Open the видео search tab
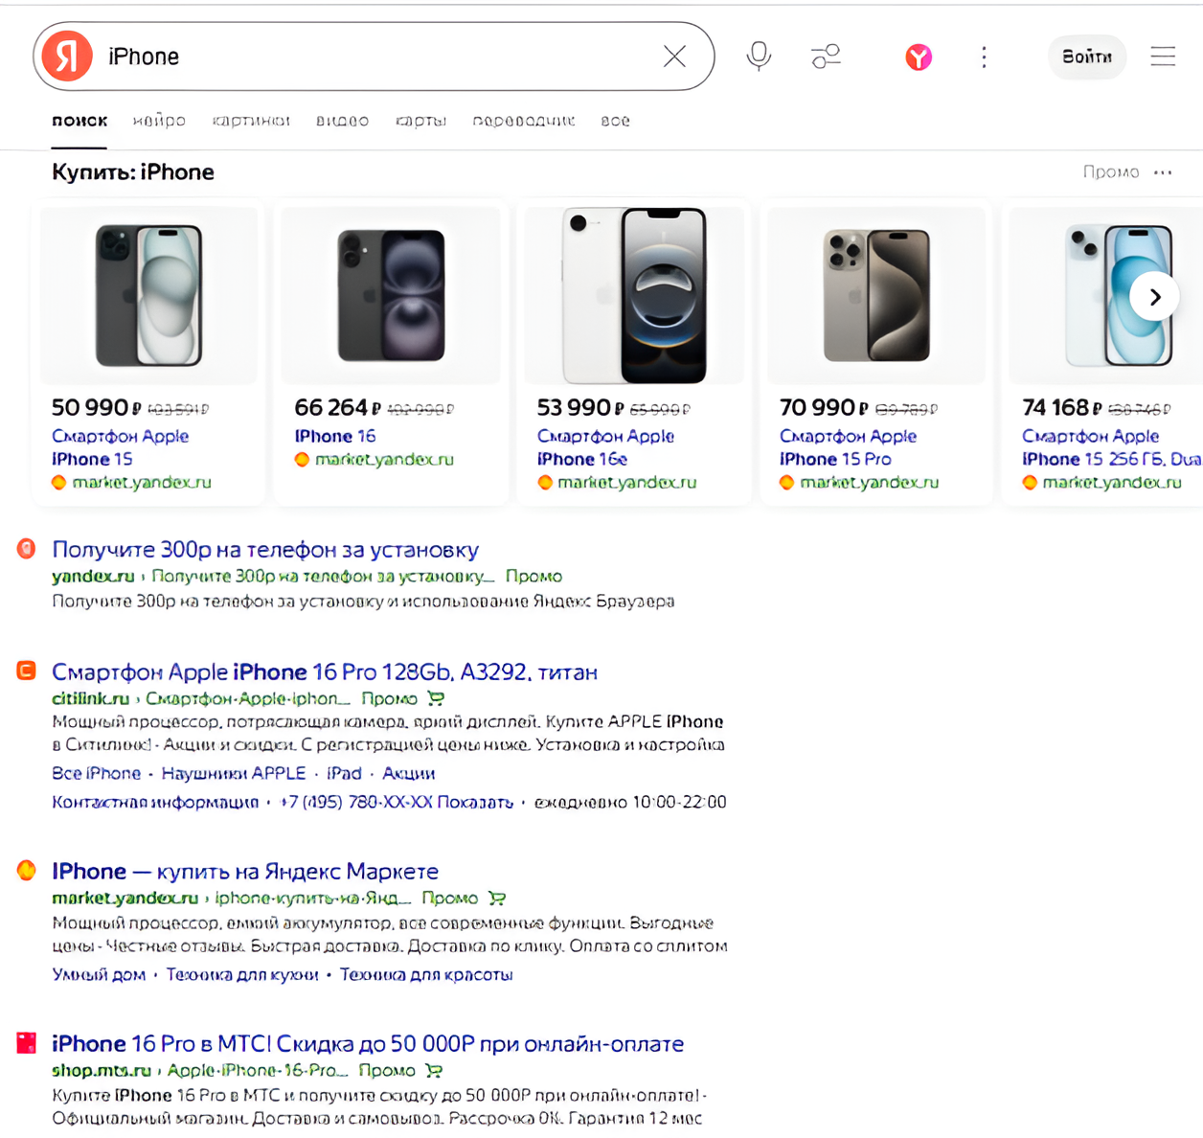The height and width of the screenshot is (1138, 1203). click(342, 121)
